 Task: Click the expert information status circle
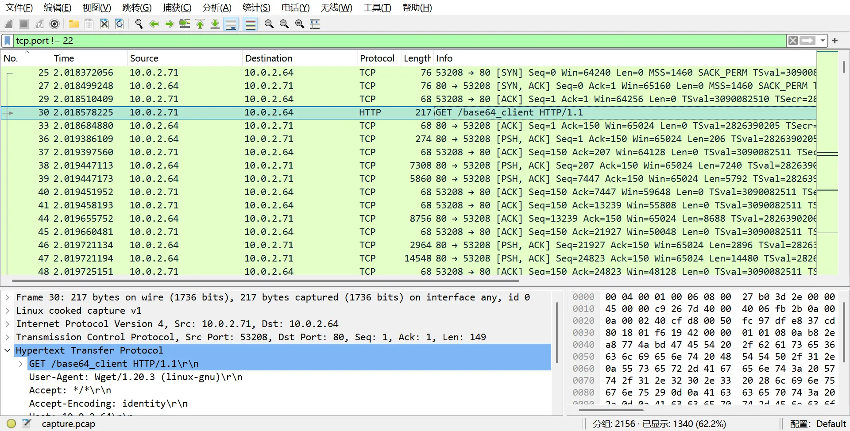12,423
